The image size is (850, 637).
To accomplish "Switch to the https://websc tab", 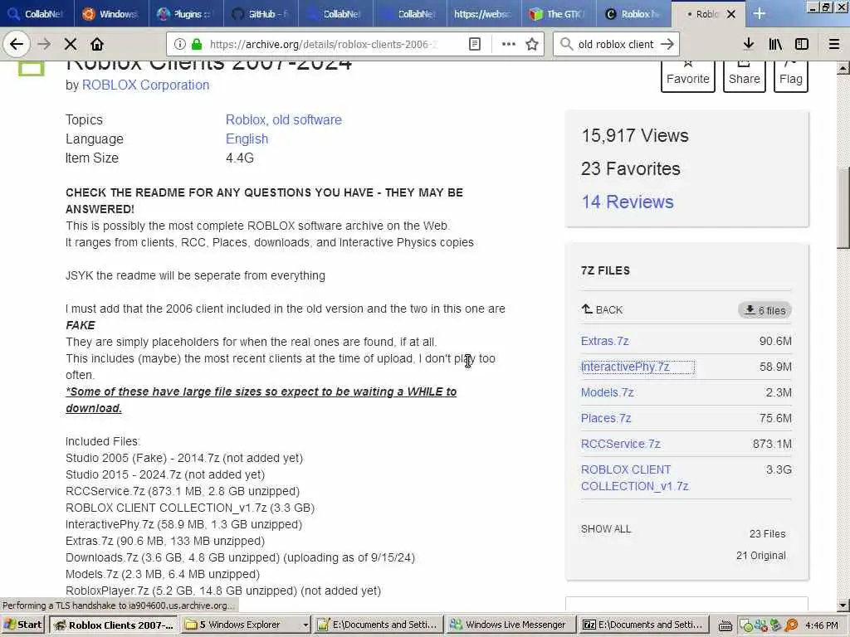I will (484, 13).
